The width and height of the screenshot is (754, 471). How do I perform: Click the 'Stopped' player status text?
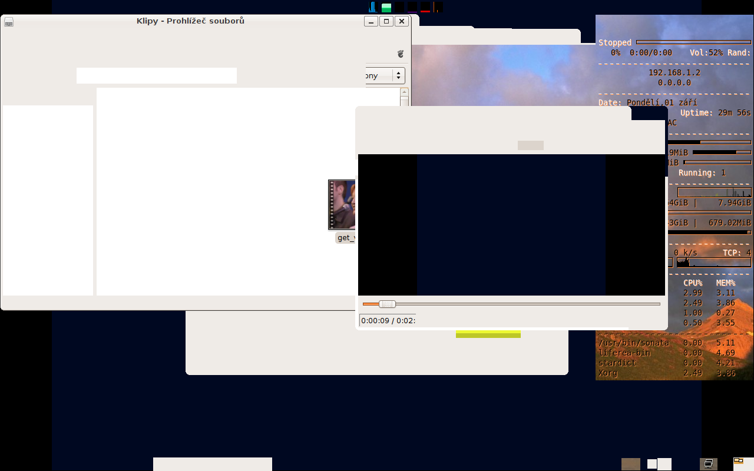(x=615, y=42)
